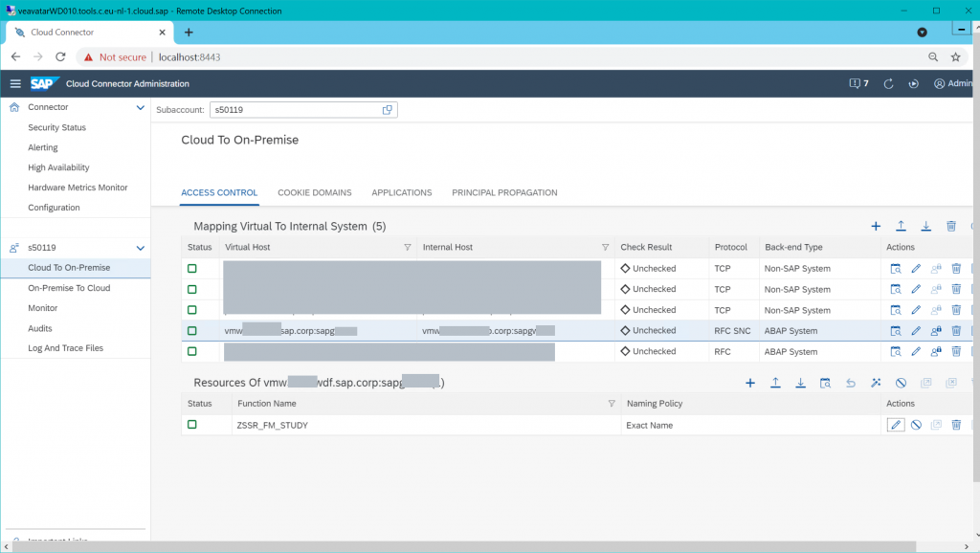980x553 pixels.
Task: Delete the RFC ABAP System mapping
Action: tap(956, 352)
